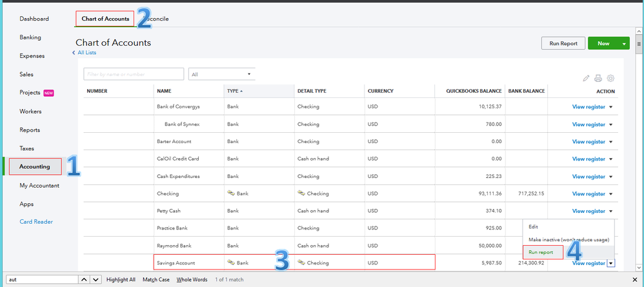Click the print icon above table
This screenshot has width=644, height=287.
pos(598,78)
